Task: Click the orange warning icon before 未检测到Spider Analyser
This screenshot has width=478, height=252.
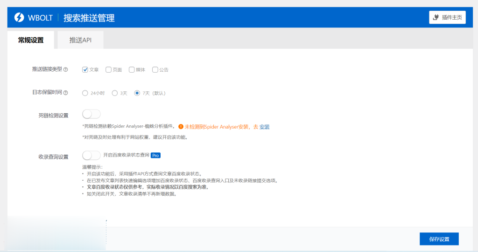Action: click(x=181, y=127)
